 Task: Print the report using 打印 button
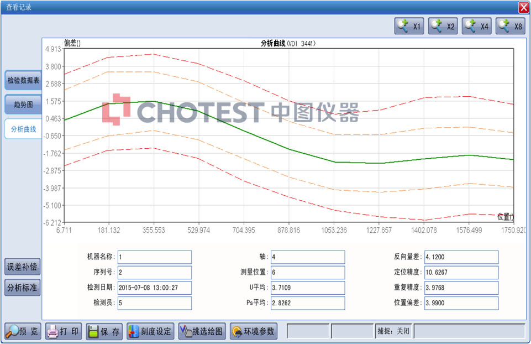click(64, 331)
